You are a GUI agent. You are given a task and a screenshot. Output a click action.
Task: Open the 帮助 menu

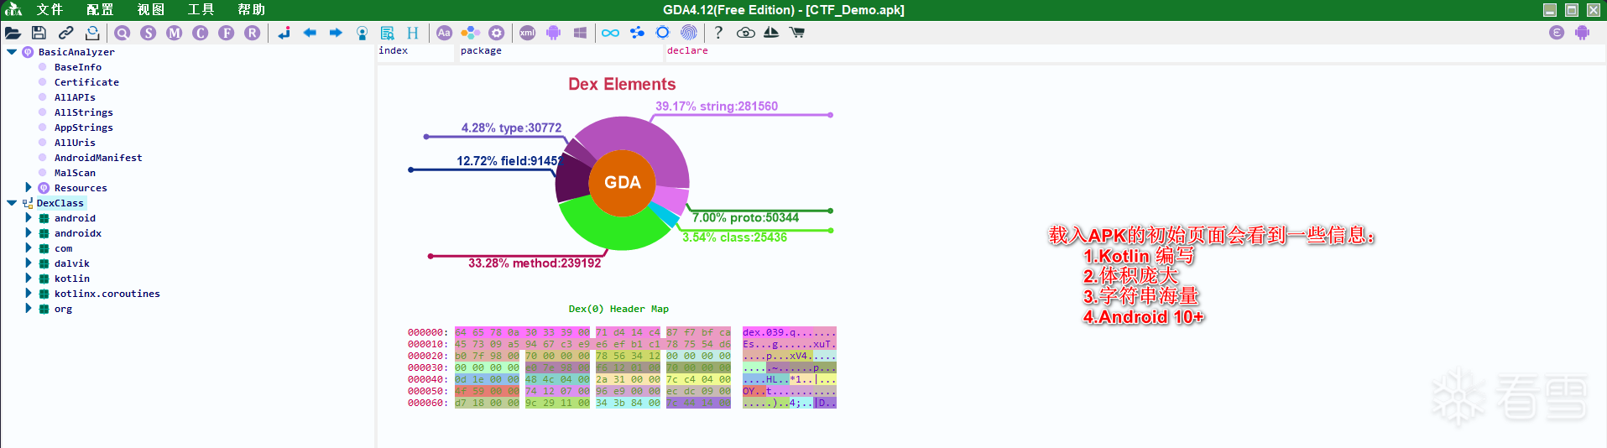tap(252, 10)
